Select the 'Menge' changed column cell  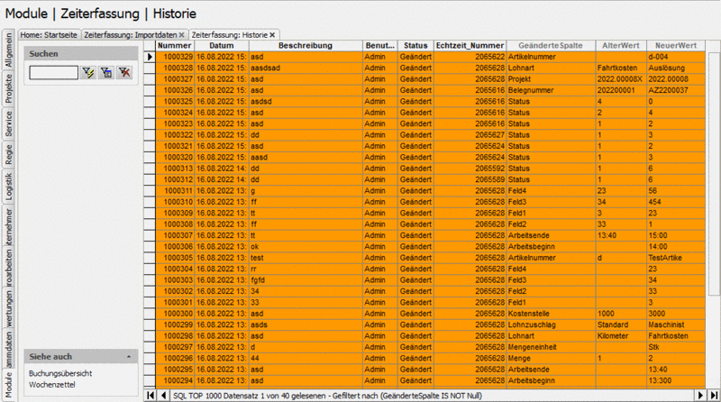(x=551, y=359)
